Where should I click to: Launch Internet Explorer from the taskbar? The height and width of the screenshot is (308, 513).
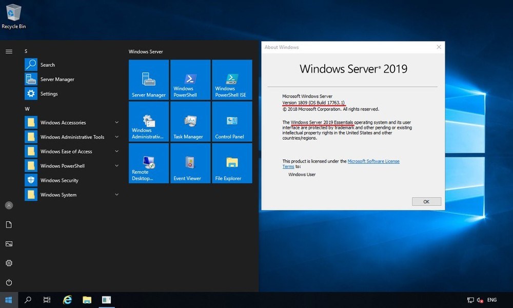pyautogui.click(x=67, y=300)
